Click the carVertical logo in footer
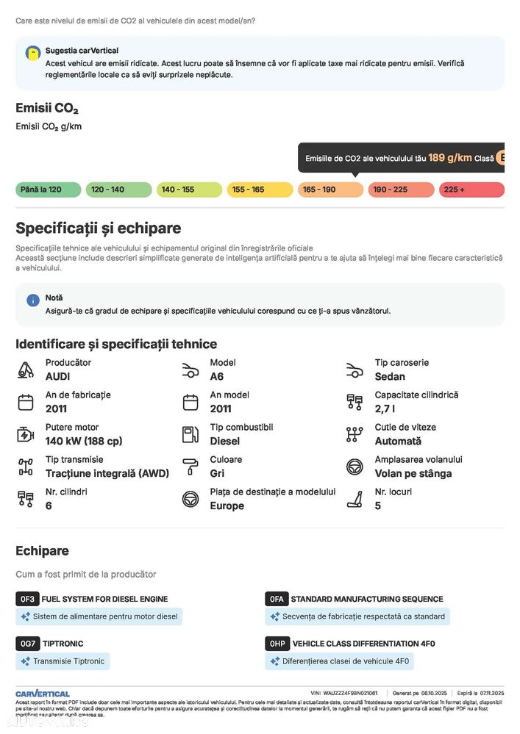This screenshot has height=734, width=520. coord(43,693)
